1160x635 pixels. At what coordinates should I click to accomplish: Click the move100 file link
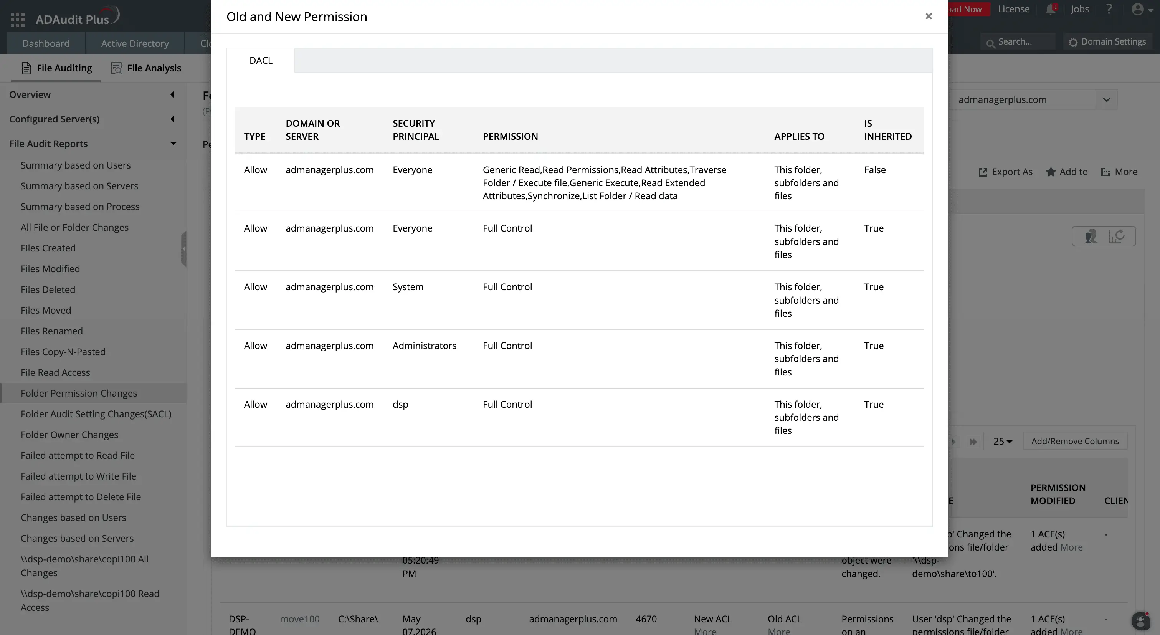299,619
